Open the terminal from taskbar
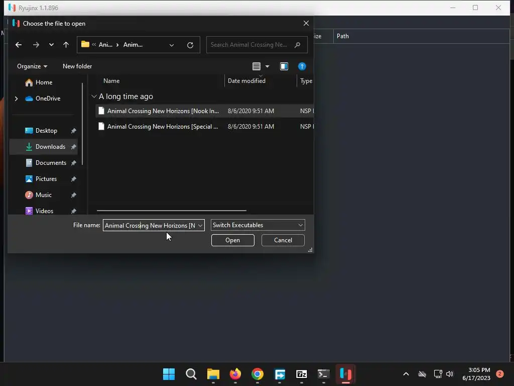 tap(324, 374)
